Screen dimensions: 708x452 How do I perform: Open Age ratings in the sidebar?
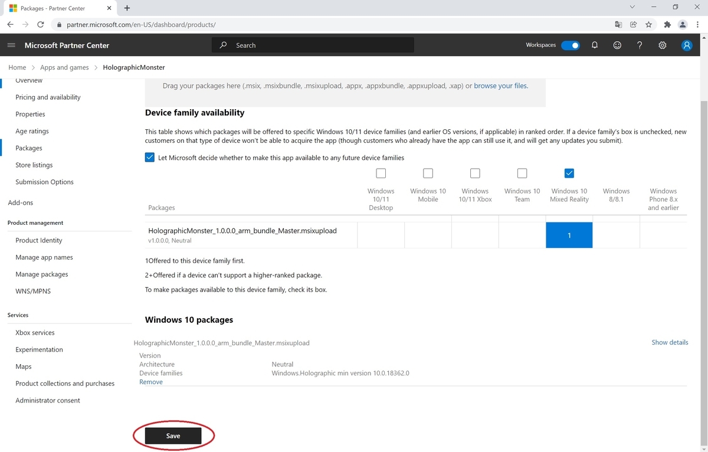click(32, 131)
